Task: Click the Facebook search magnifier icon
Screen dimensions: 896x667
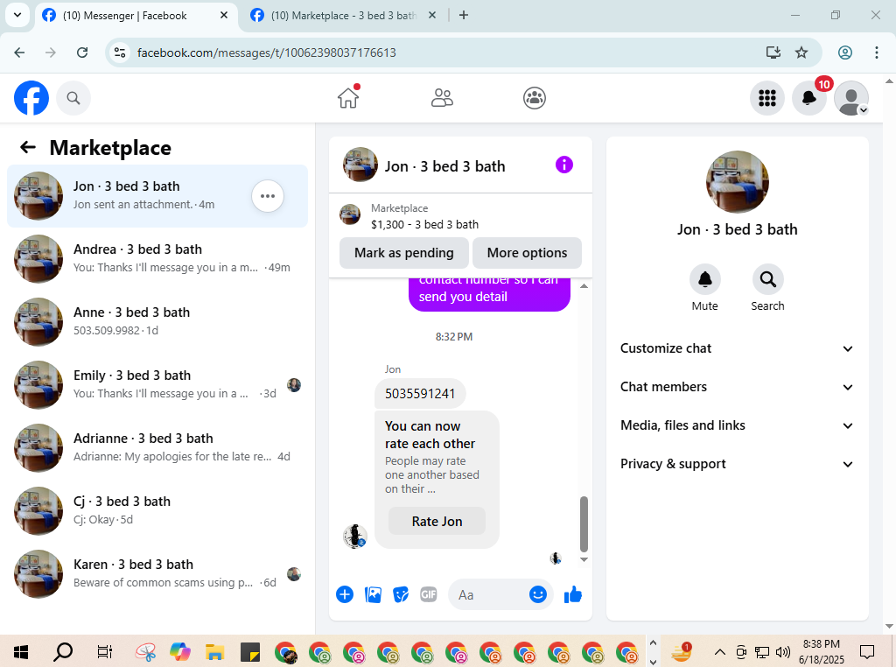Action: [x=73, y=98]
